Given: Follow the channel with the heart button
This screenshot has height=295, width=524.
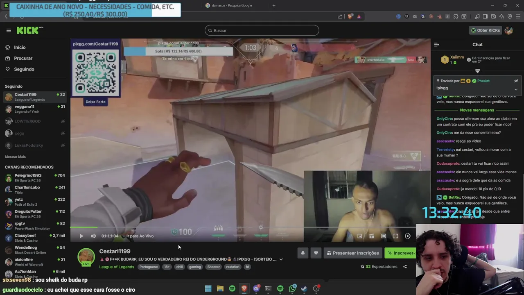Looking at the screenshot, I should 316,253.
